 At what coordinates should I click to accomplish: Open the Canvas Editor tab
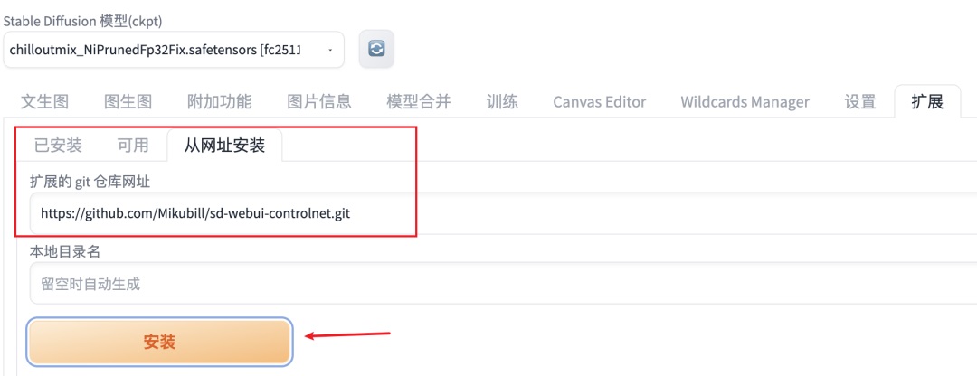(600, 101)
